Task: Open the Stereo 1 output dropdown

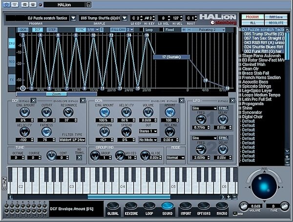Action: pos(148,131)
